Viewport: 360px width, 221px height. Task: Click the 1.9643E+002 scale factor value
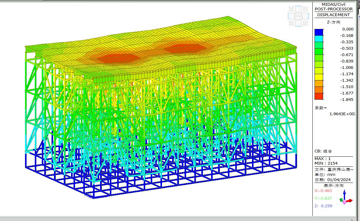[342, 114]
